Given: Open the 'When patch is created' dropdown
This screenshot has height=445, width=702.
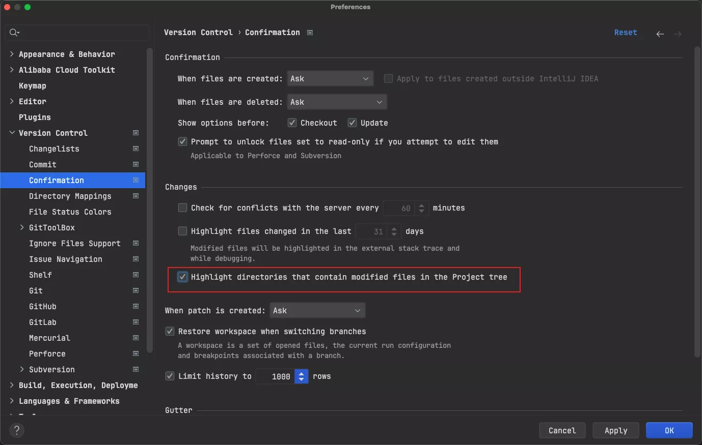Looking at the screenshot, I should tap(317, 311).
